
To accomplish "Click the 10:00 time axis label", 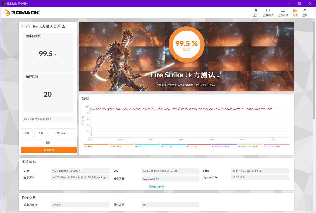I will (x=272, y=140).
